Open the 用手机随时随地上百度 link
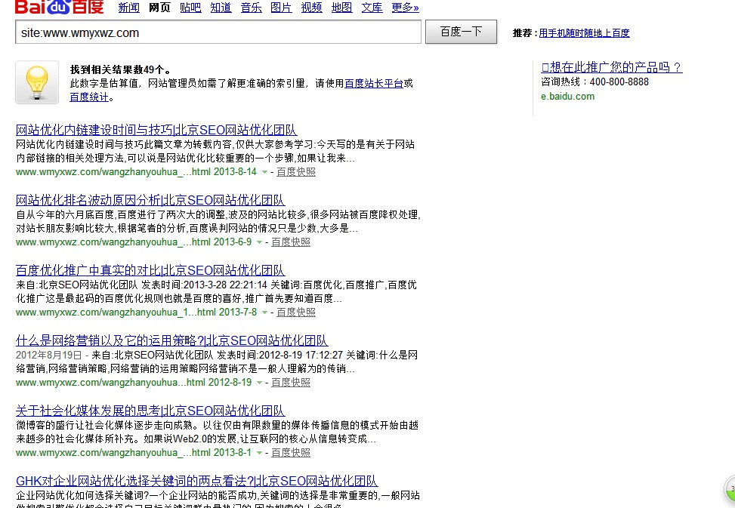This screenshot has height=508, width=735. click(584, 32)
